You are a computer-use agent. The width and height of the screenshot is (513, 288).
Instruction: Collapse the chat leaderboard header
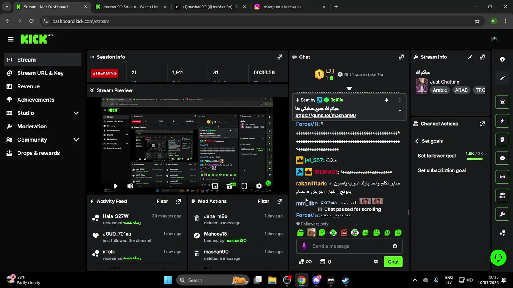[x=349, y=88]
